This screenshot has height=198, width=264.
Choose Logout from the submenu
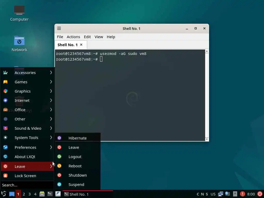click(x=78, y=156)
